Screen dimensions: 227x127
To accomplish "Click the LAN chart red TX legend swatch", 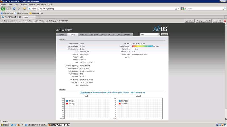I will [x=67, y=104].
